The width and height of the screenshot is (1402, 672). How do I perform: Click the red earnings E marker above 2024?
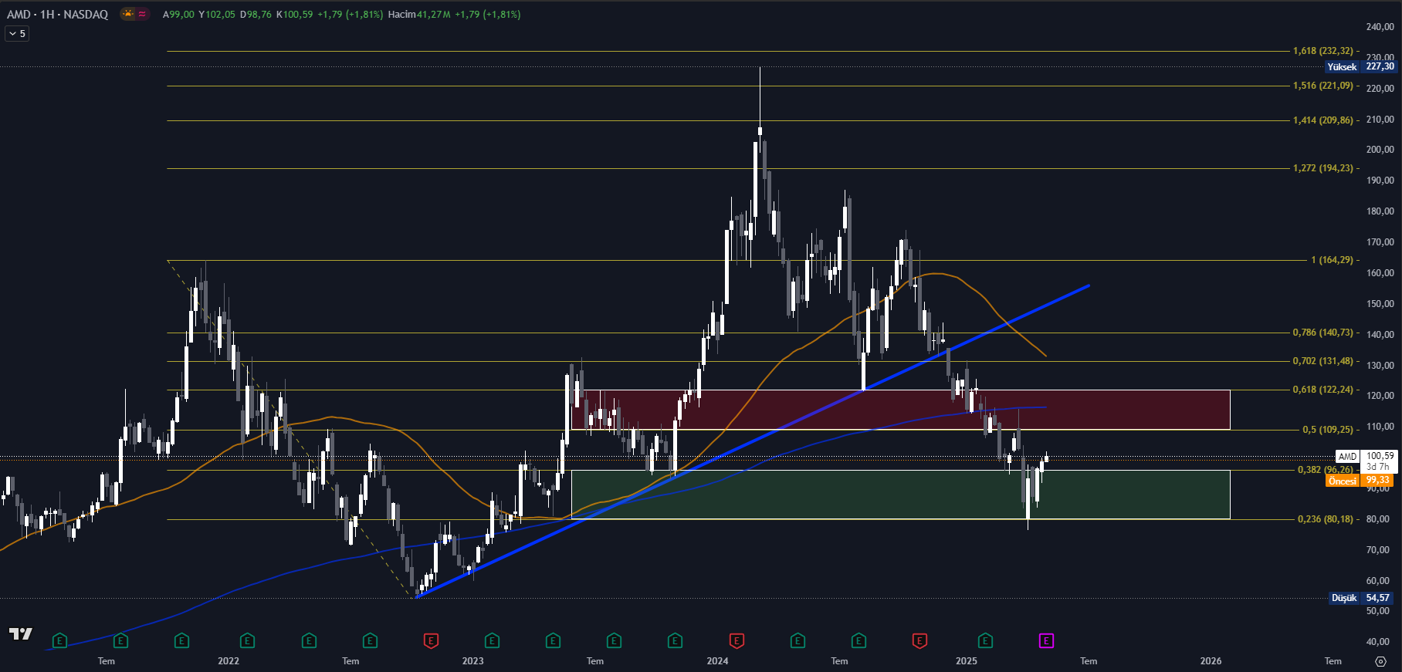(737, 640)
